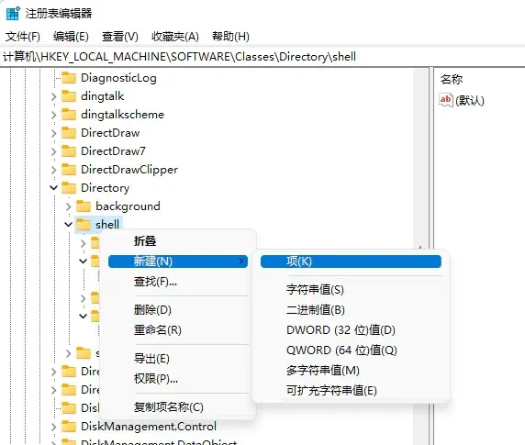Click the 名称 column header
Viewport: 525px width, 445px height.
tap(452, 79)
